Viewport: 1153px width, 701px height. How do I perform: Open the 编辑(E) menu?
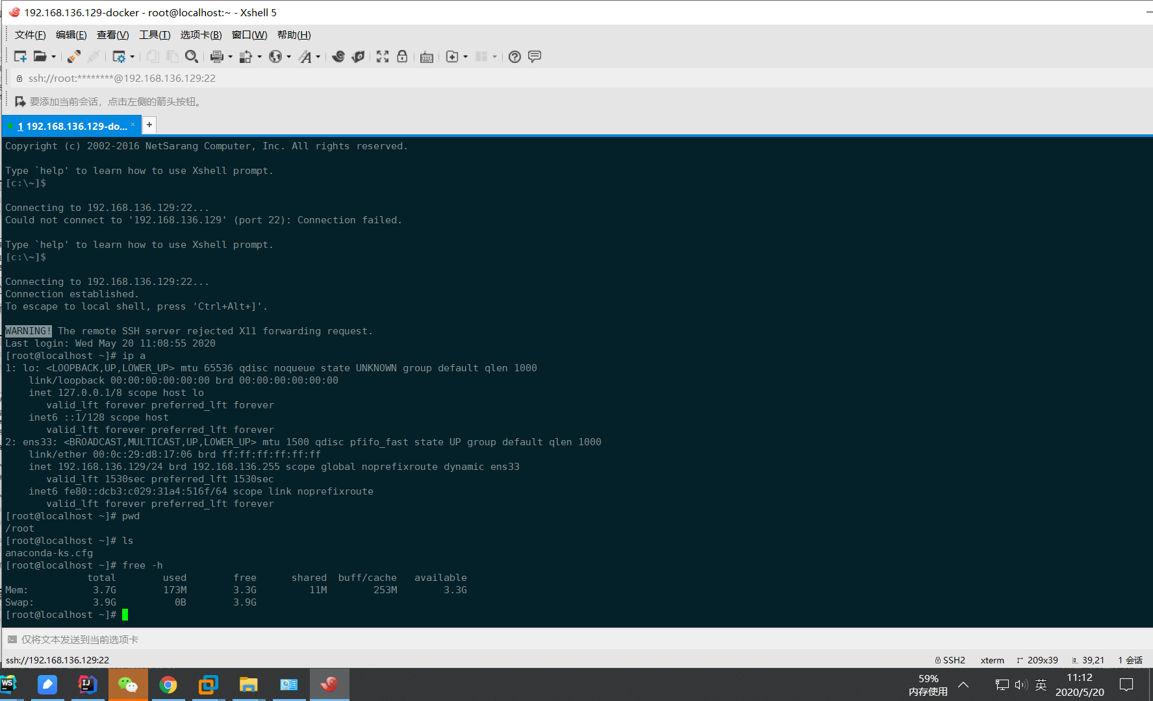pyautogui.click(x=71, y=34)
